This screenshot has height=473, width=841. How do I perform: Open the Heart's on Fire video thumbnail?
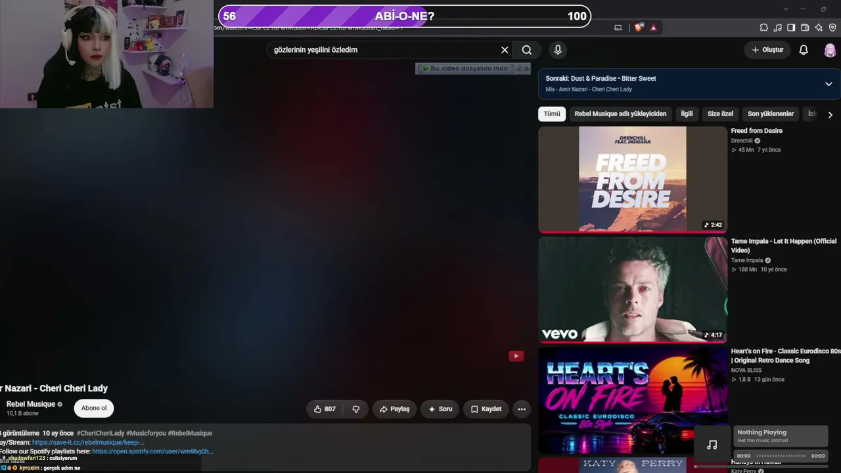point(633,400)
